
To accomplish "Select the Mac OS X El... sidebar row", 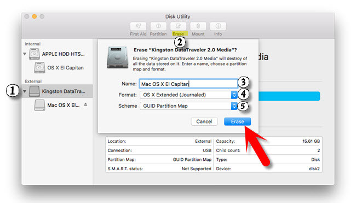I will pyautogui.click(x=57, y=105).
